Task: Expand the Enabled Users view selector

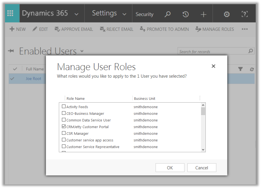Action: point(82,51)
